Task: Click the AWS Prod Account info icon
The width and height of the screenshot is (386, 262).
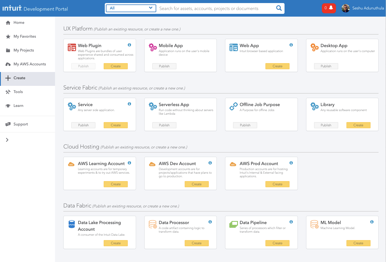Action: coord(291,163)
